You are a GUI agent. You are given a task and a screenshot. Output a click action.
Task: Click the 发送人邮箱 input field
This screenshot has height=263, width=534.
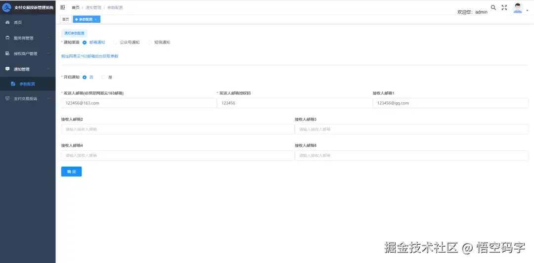coord(139,103)
